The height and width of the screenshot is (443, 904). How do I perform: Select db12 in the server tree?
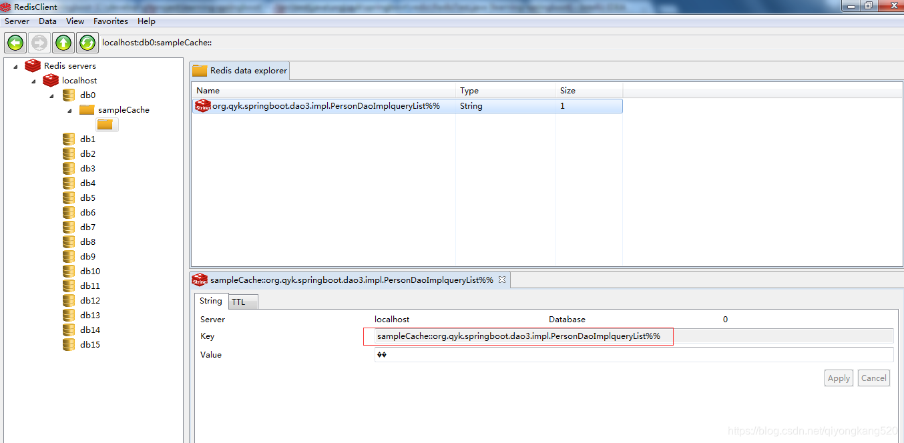click(x=90, y=300)
